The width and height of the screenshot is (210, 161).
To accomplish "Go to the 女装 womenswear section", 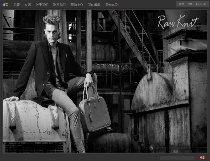I will click(28, 5).
